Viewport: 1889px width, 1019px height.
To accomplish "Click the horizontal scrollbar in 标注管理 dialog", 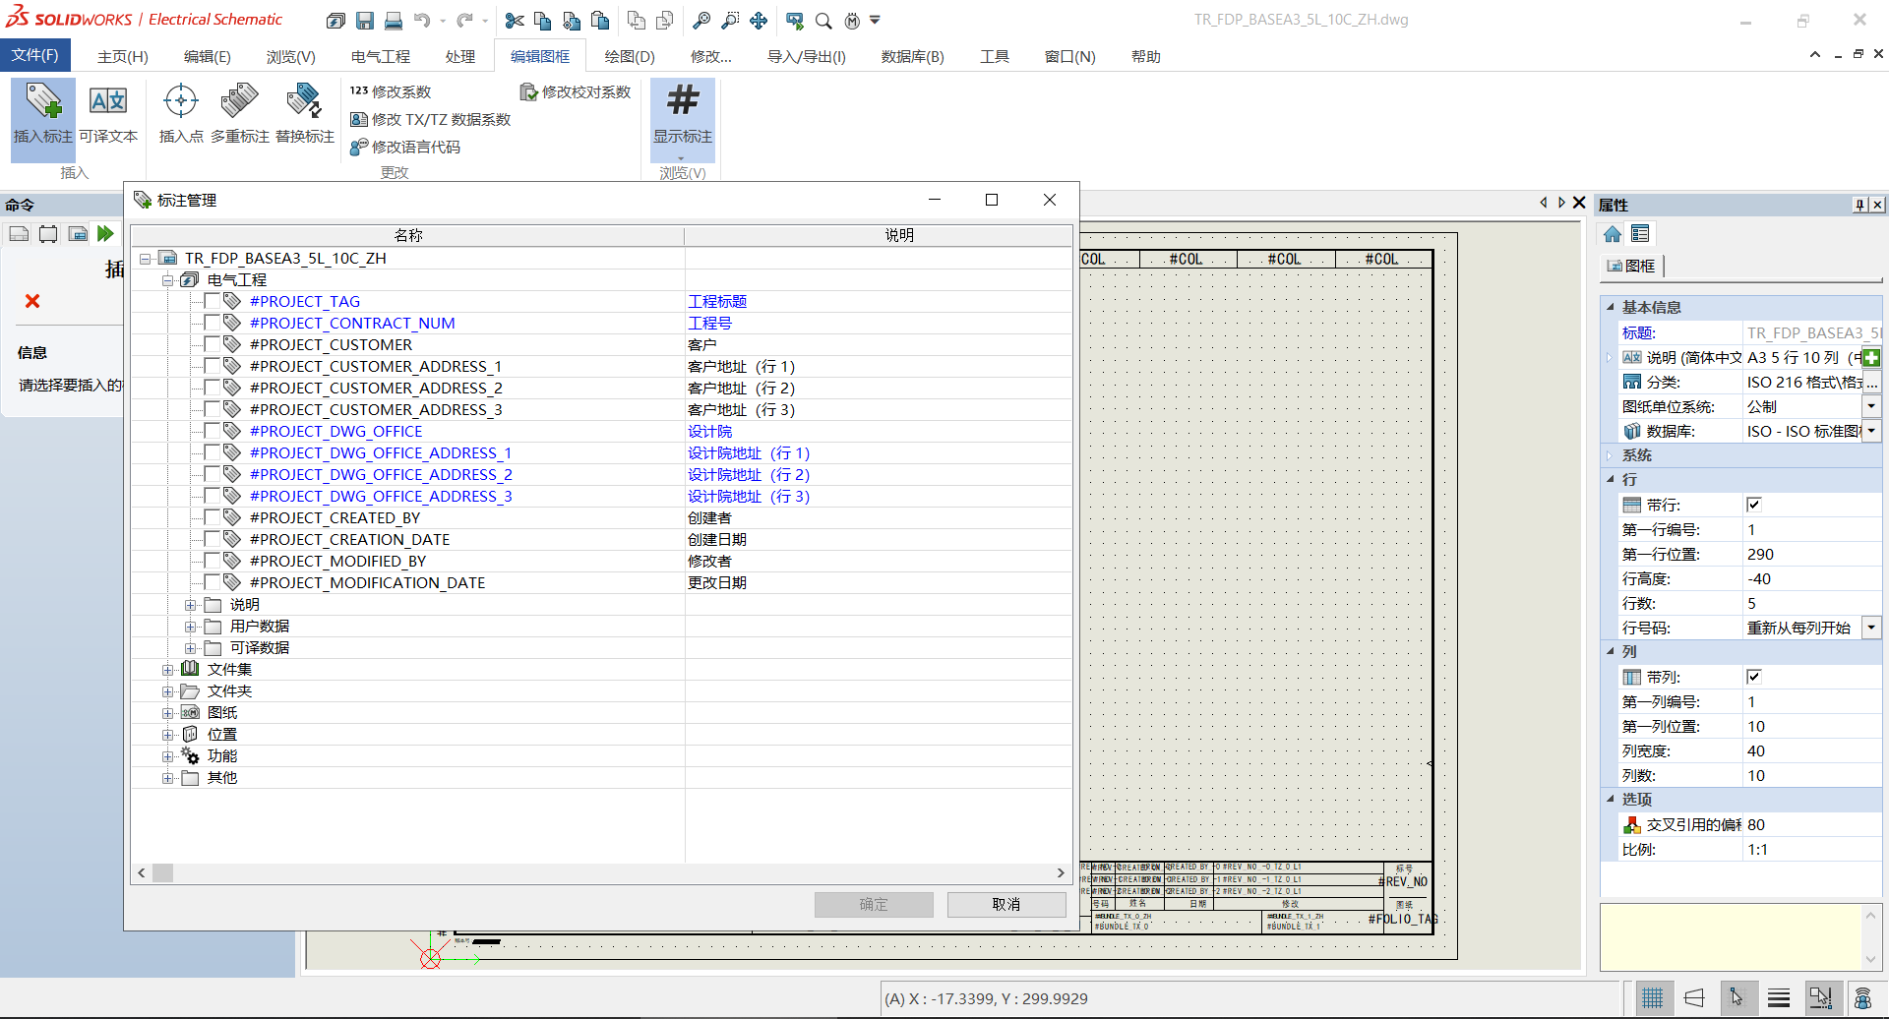I will pyautogui.click(x=601, y=872).
